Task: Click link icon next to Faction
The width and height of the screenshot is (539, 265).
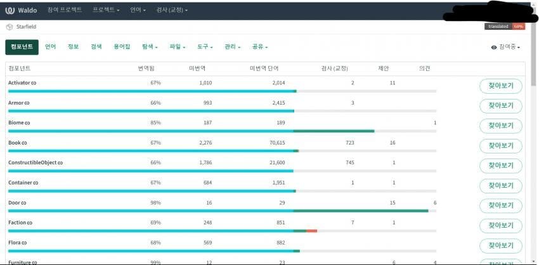Action: [x=30, y=223]
